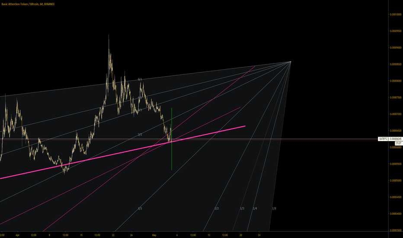Click the 0.00009500 price axis label
This screenshot has width=403, height=238.
[x=396, y=31]
